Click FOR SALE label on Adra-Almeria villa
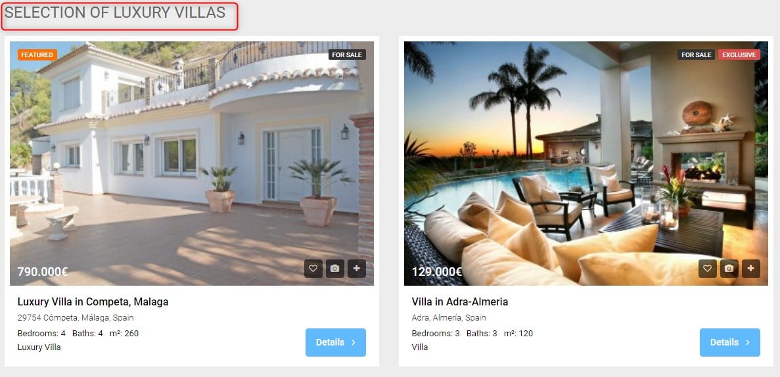The width and height of the screenshot is (780, 377). 697,55
